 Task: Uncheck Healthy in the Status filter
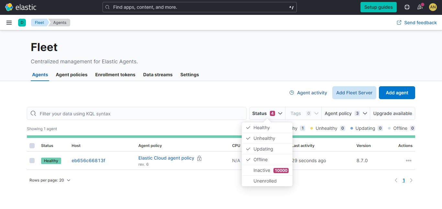point(261,127)
